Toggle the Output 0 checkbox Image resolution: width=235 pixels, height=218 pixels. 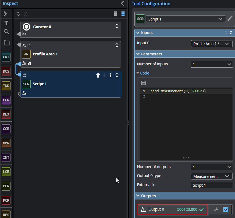[x=226, y=209]
